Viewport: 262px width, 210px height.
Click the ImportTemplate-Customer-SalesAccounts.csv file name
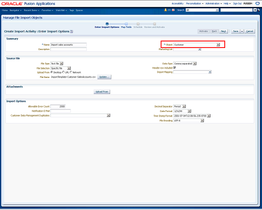(73, 77)
